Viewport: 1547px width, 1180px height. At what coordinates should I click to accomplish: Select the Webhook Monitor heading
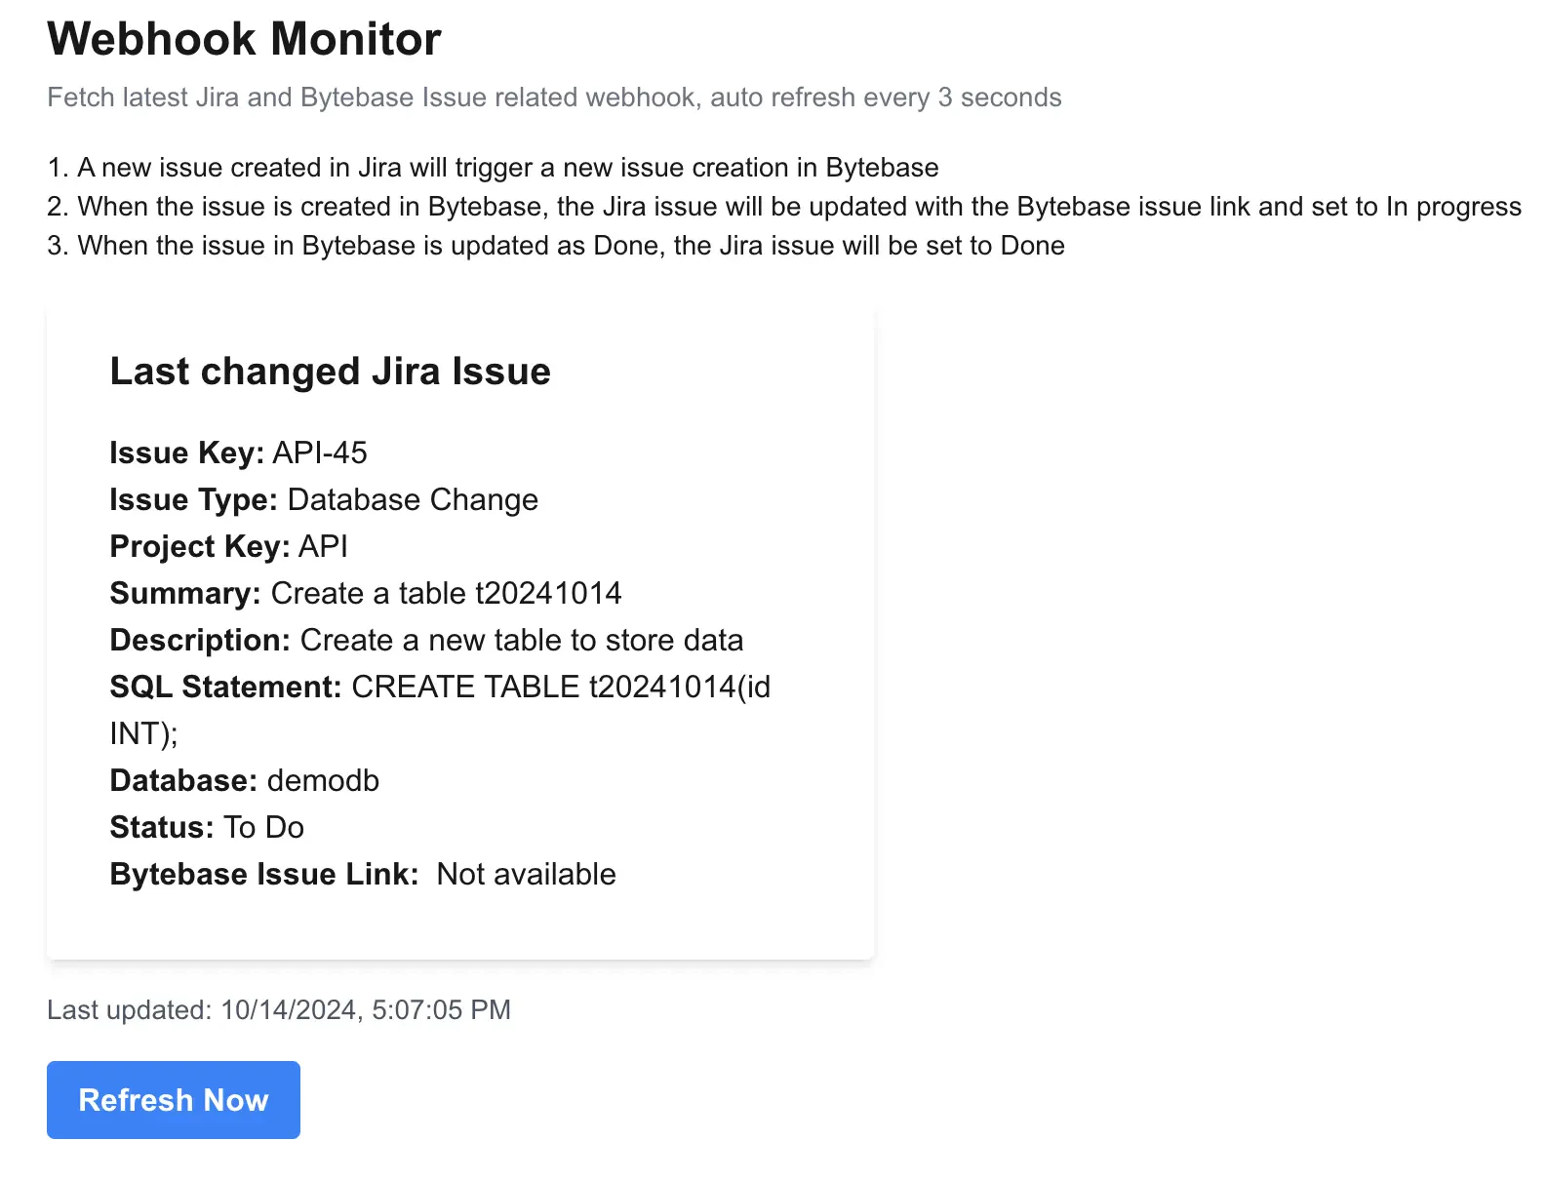[244, 39]
